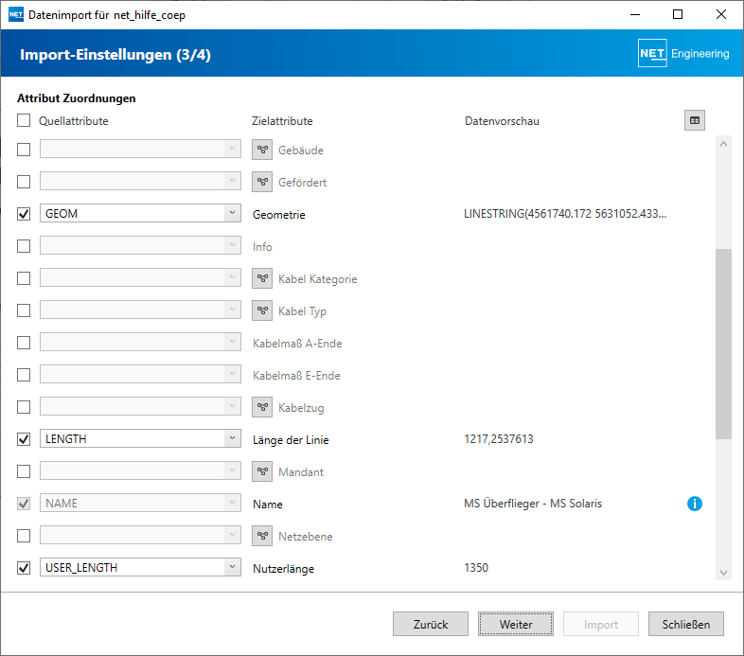
Task: Enable checkbox for Kabelmaß E-Ende row
Action: [24, 375]
